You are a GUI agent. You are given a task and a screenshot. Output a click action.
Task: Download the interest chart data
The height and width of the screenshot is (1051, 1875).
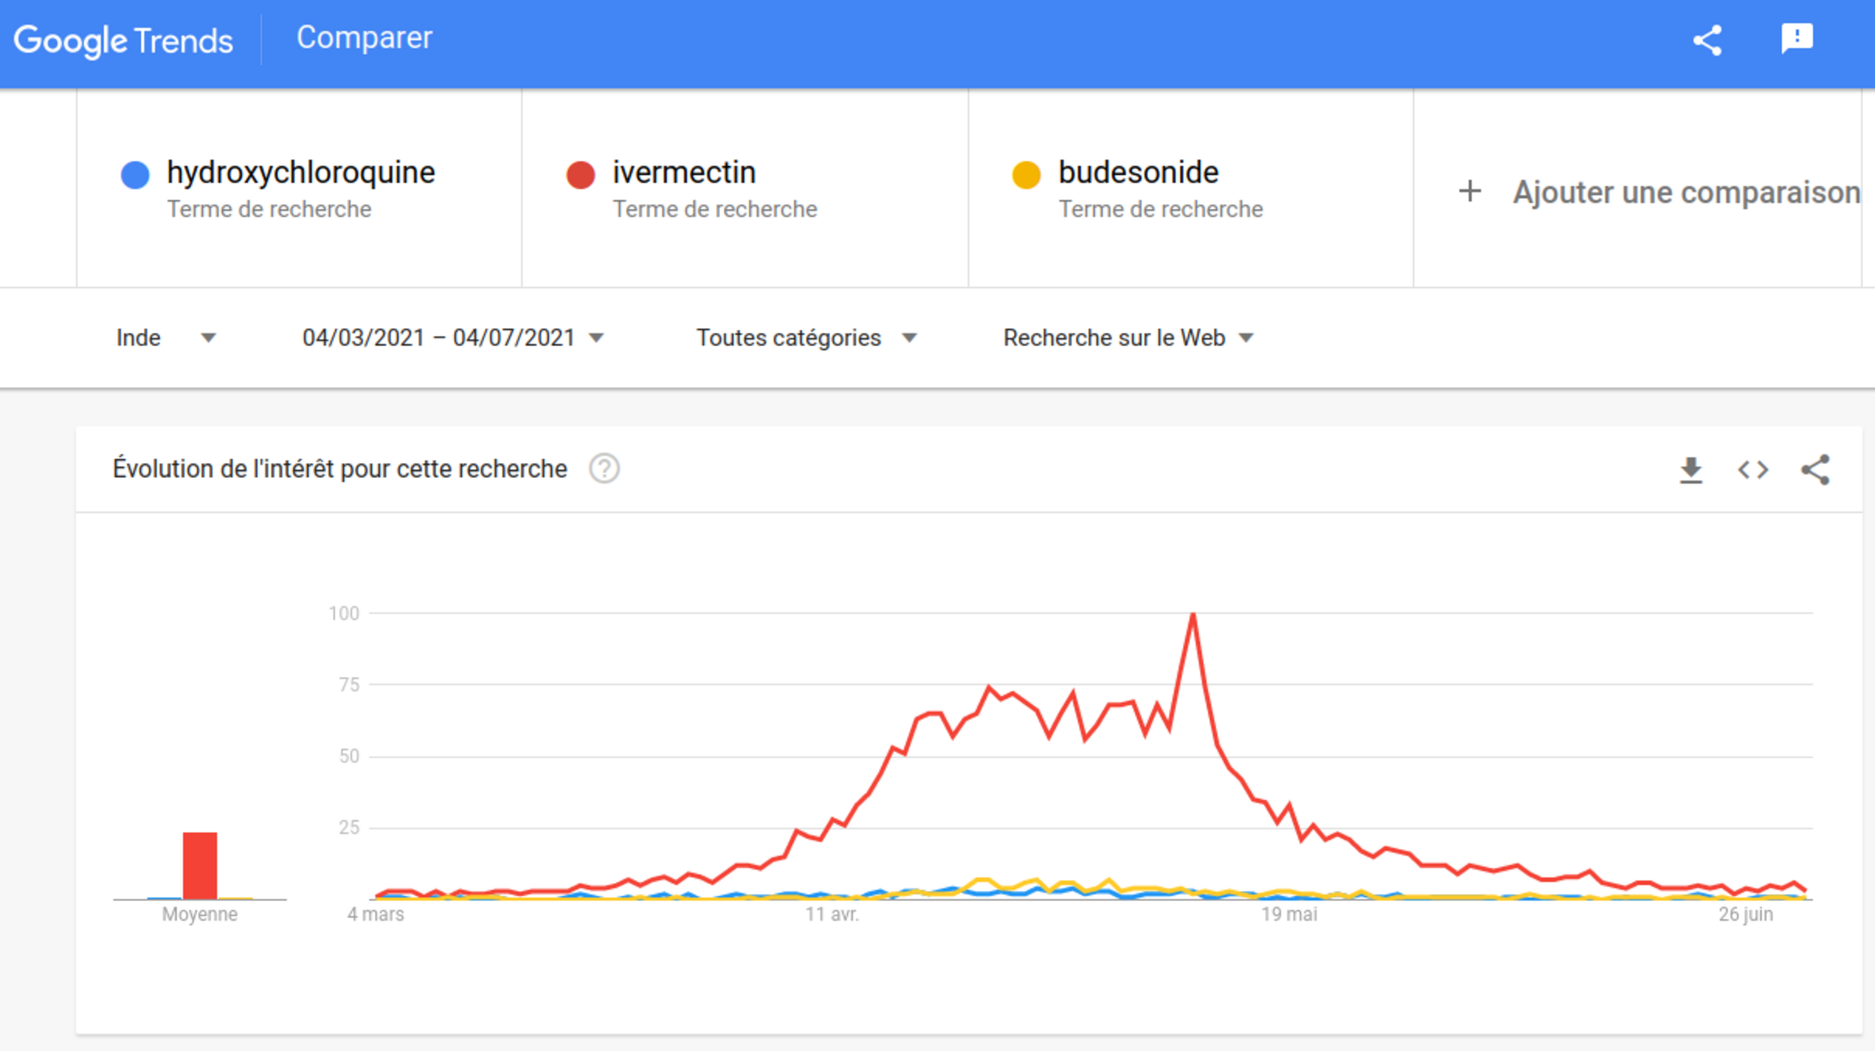point(1691,469)
